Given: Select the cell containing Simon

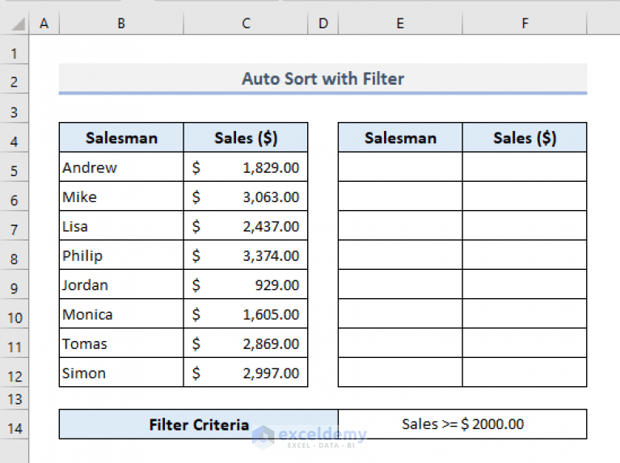Looking at the screenshot, I should 121,373.
